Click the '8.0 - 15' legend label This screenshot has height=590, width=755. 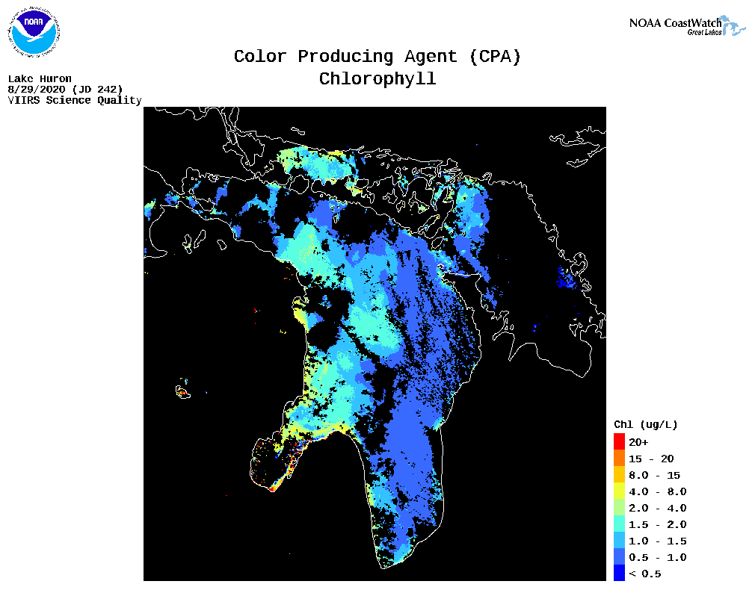click(x=654, y=475)
